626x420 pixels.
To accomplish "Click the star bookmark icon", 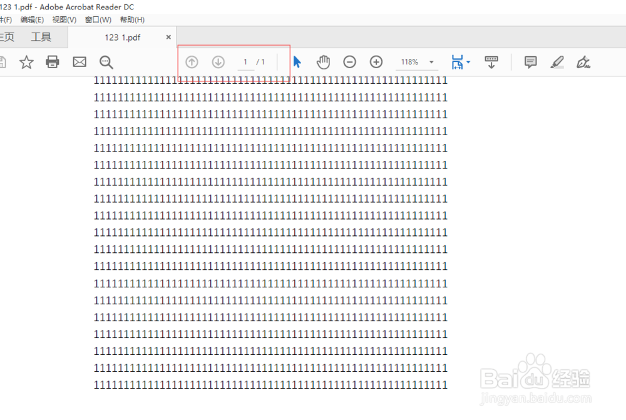I will (x=26, y=63).
